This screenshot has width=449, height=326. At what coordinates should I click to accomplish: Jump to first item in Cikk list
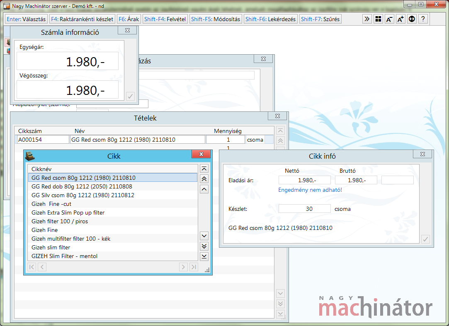[204, 169]
